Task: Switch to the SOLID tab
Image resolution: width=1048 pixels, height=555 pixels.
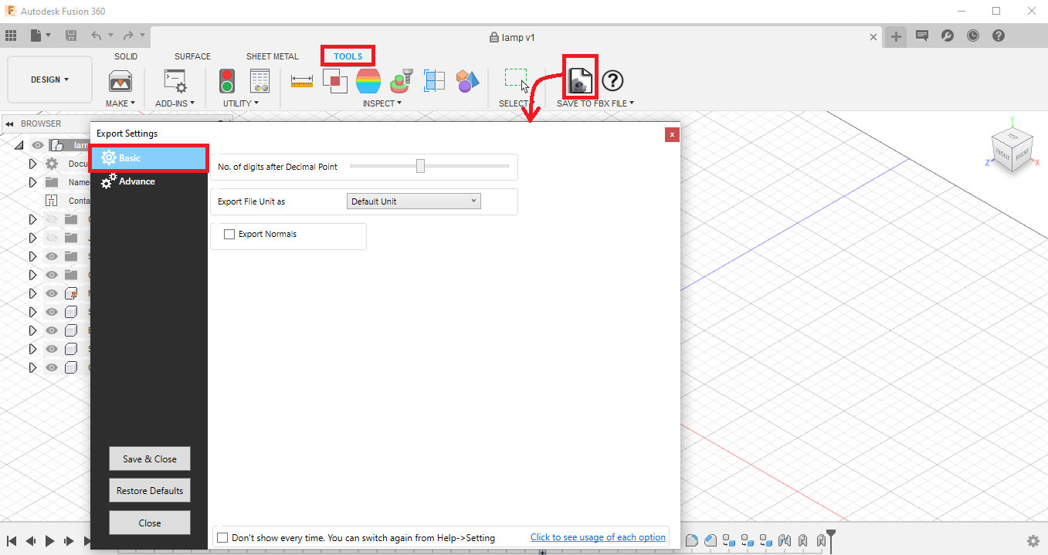Action: (x=126, y=56)
